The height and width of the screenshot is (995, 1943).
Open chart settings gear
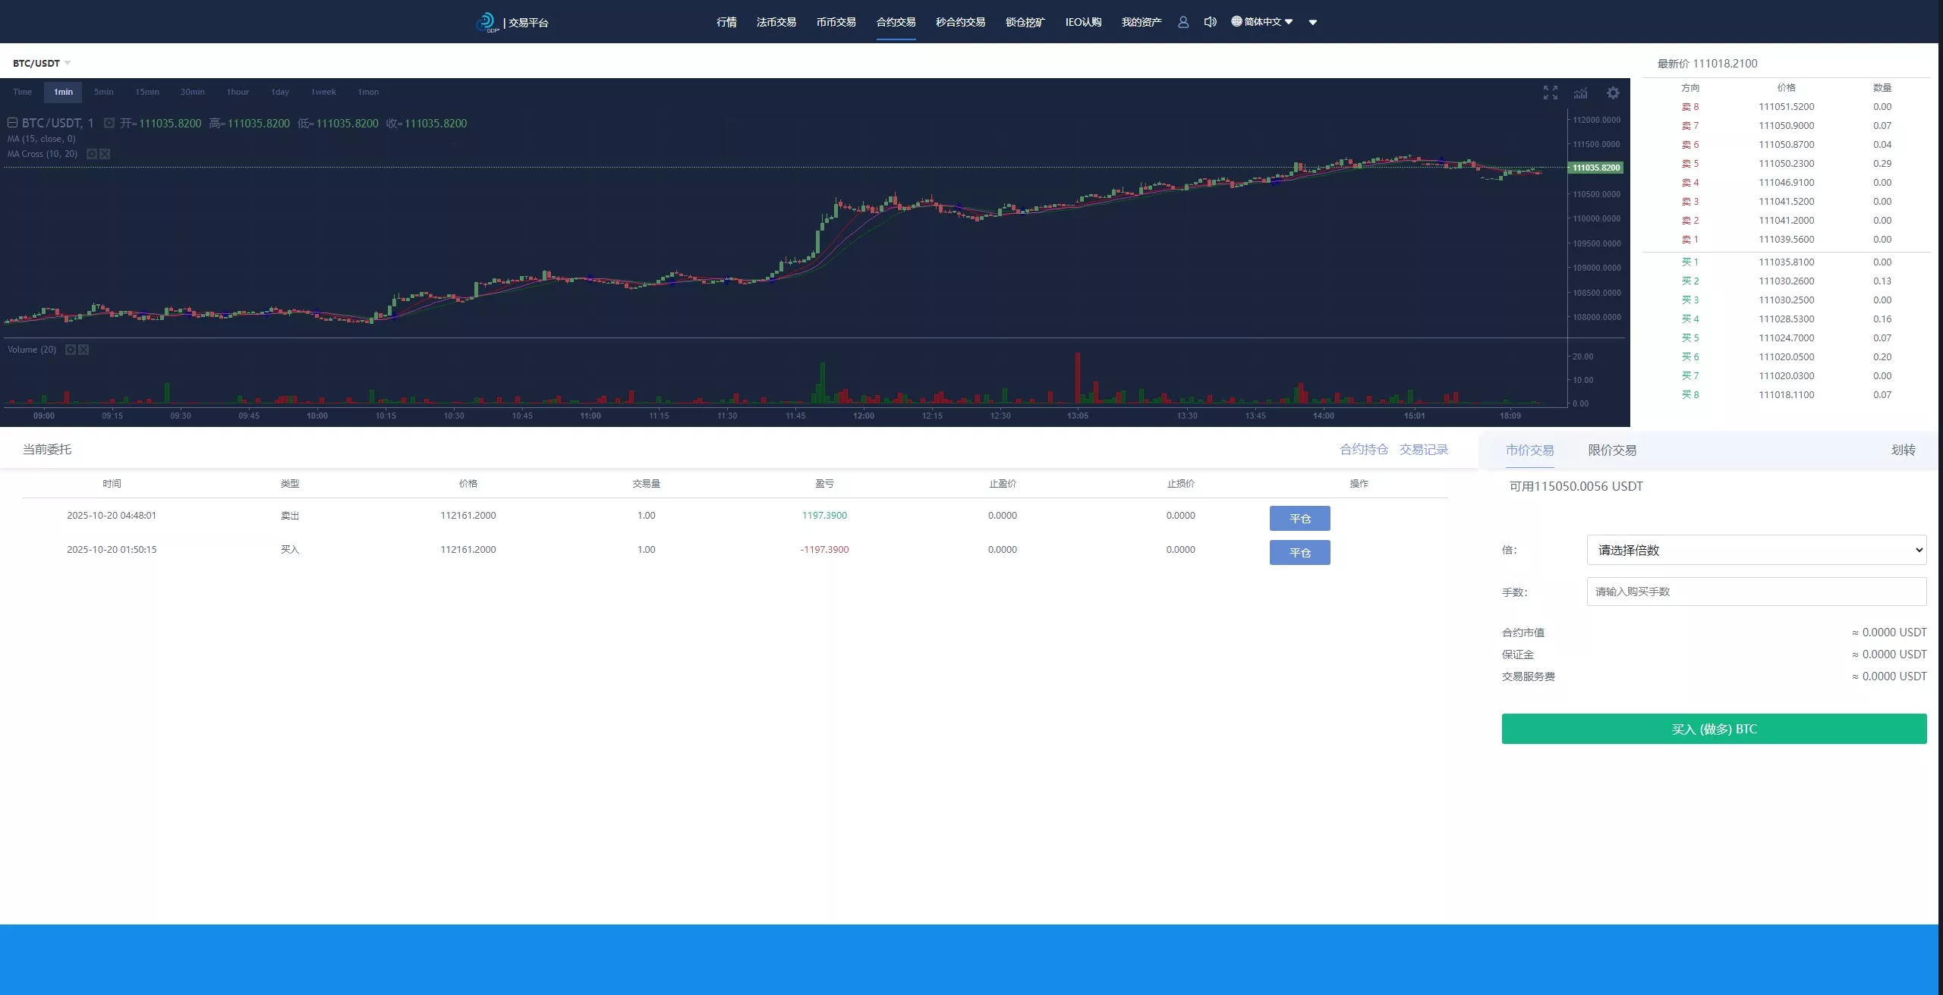[1613, 93]
